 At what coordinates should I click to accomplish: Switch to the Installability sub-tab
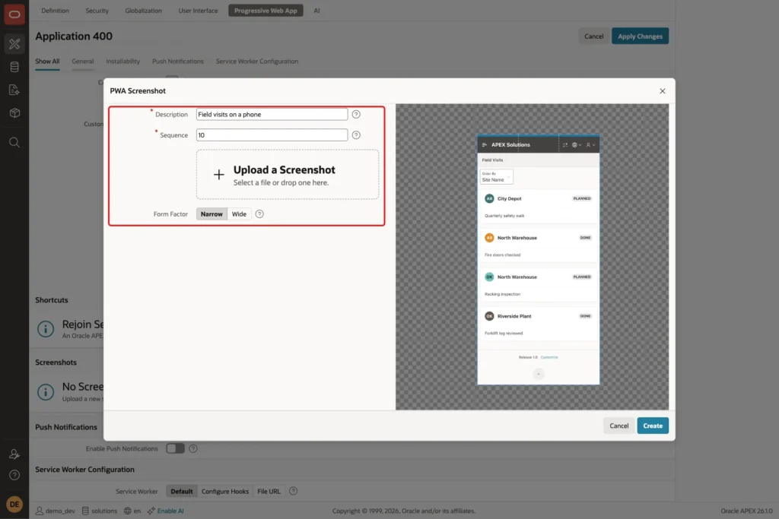coord(122,62)
